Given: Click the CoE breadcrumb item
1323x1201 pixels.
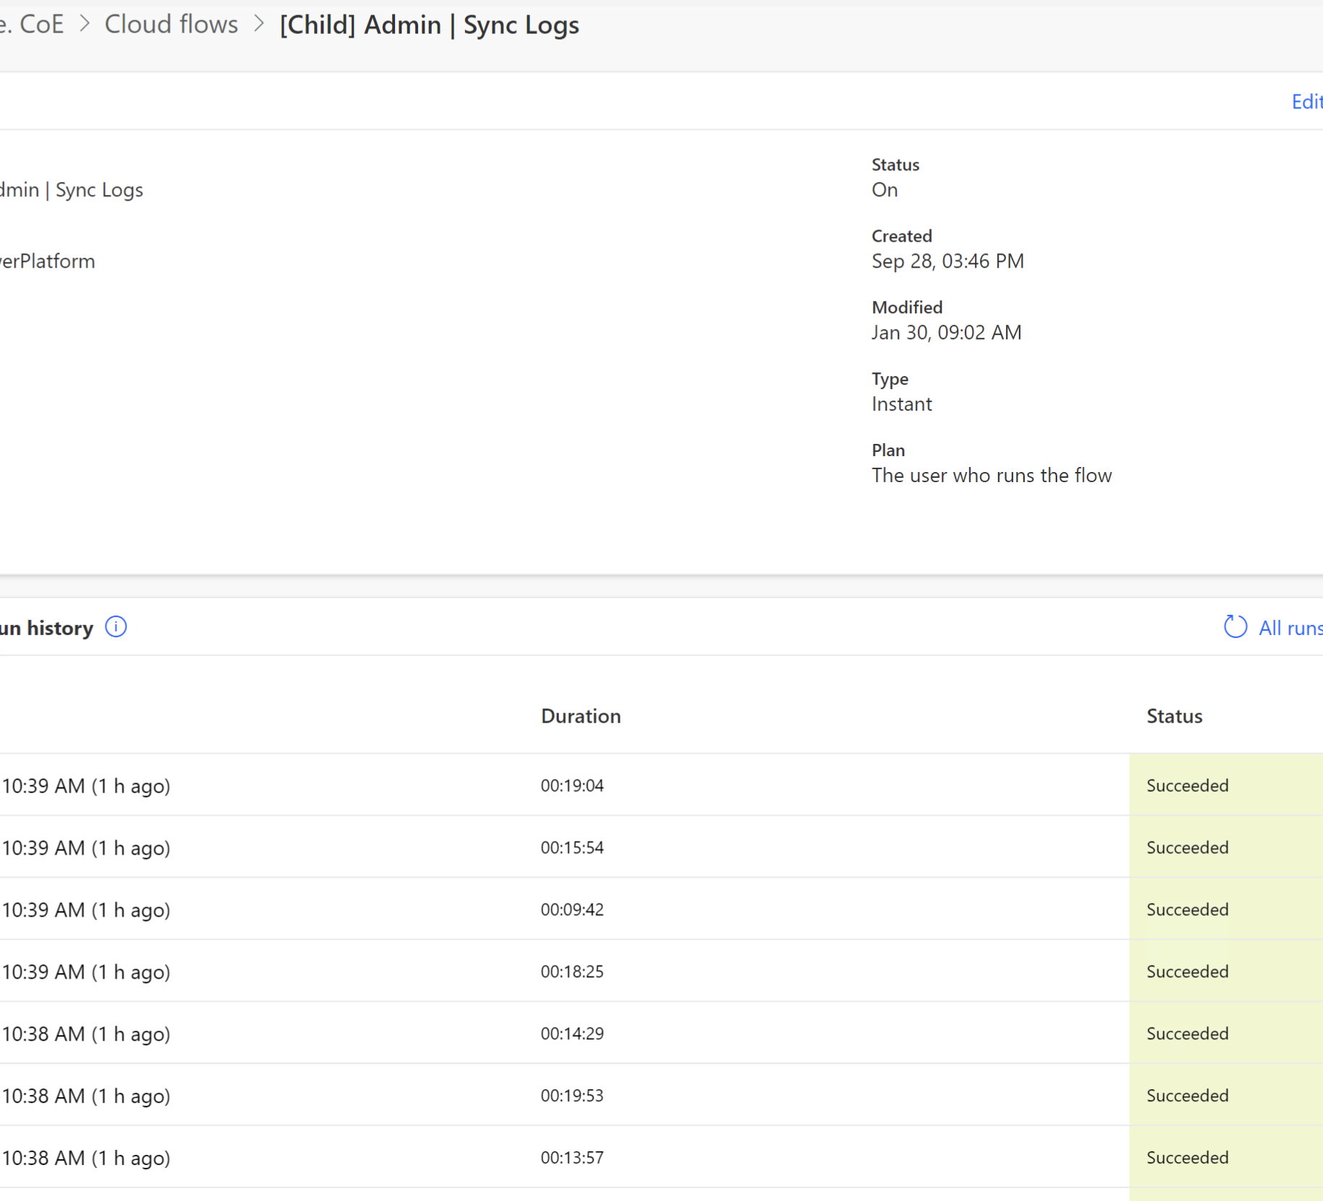Looking at the screenshot, I should (x=41, y=24).
